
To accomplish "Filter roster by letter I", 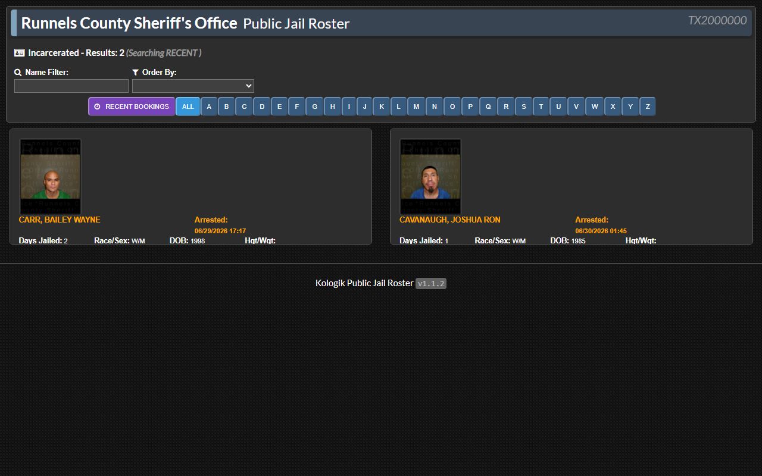I will pos(349,107).
